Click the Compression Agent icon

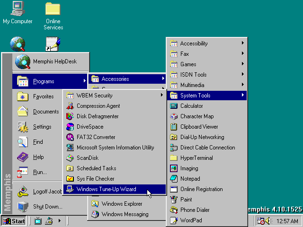click(x=70, y=106)
